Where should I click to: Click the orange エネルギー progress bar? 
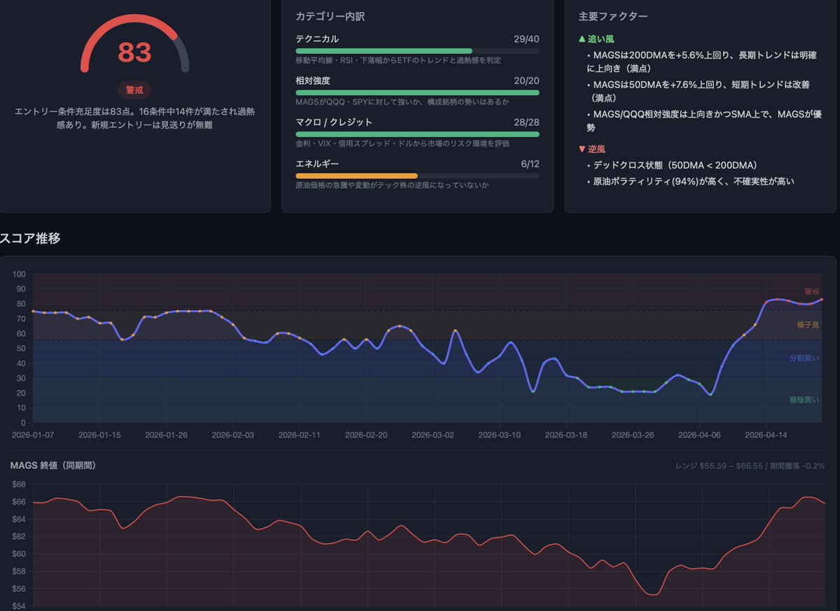357,176
